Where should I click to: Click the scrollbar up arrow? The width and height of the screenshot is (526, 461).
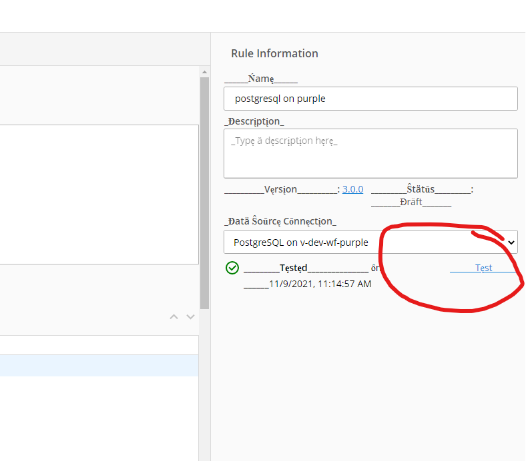click(204, 71)
